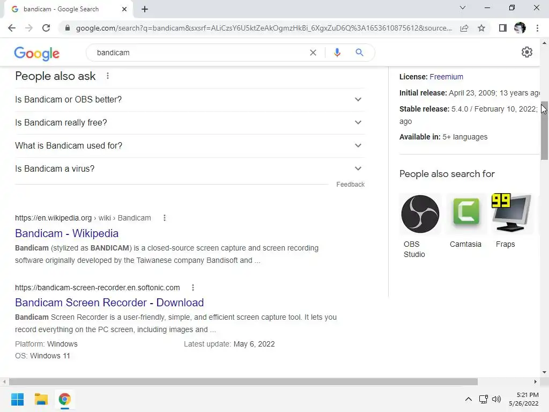The width and height of the screenshot is (549, 412).
Task: Click "People also search for" heading
Action: [x=447, y=174]
